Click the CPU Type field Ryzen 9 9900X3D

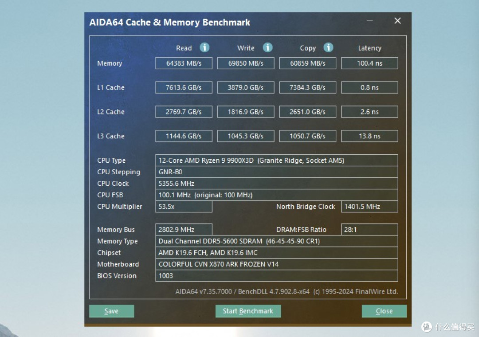pos(277,161)
